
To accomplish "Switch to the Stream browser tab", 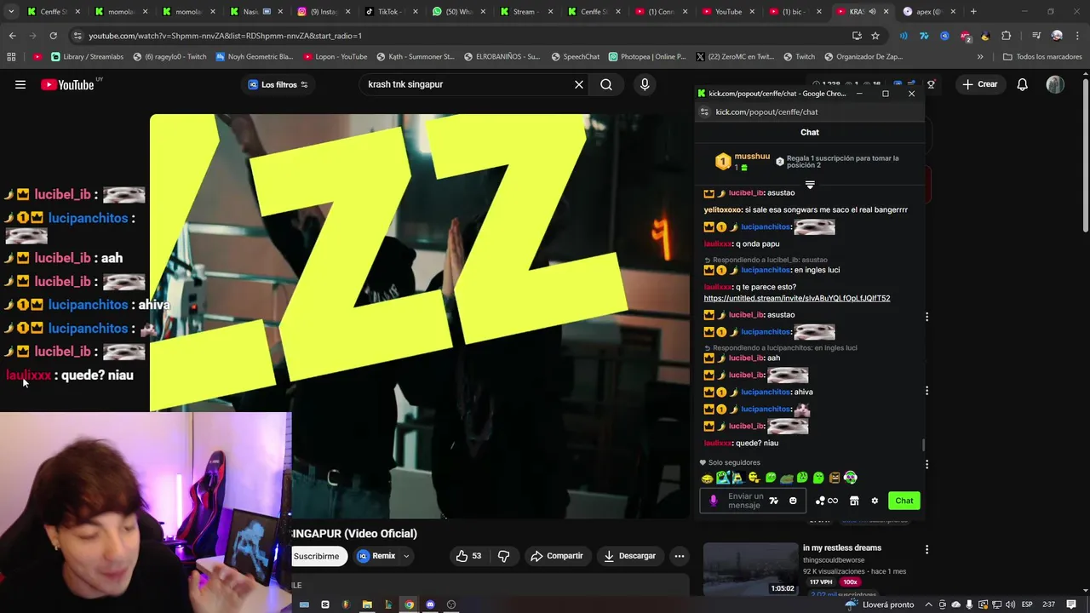I will tap(525, 11).
